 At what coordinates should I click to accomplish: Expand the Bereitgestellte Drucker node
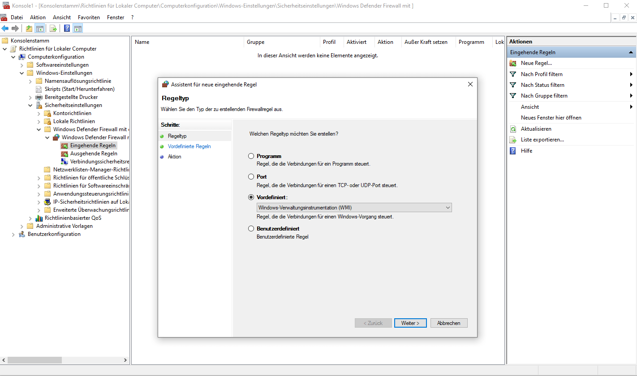[30, 97]
